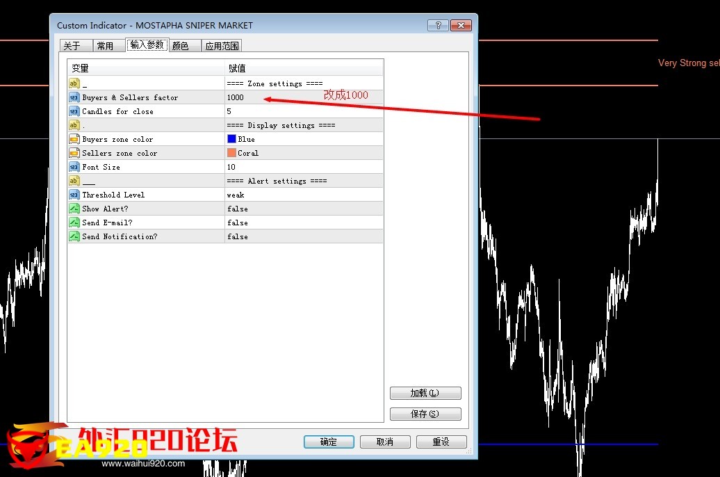Click the Threshold Level parameter icon

coord(74,195)
